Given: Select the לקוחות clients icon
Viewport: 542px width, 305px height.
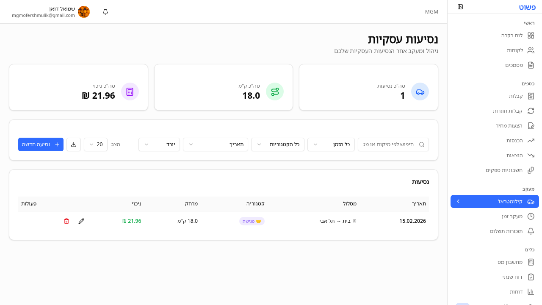Looking at the screenshot, I should [531, 50].
